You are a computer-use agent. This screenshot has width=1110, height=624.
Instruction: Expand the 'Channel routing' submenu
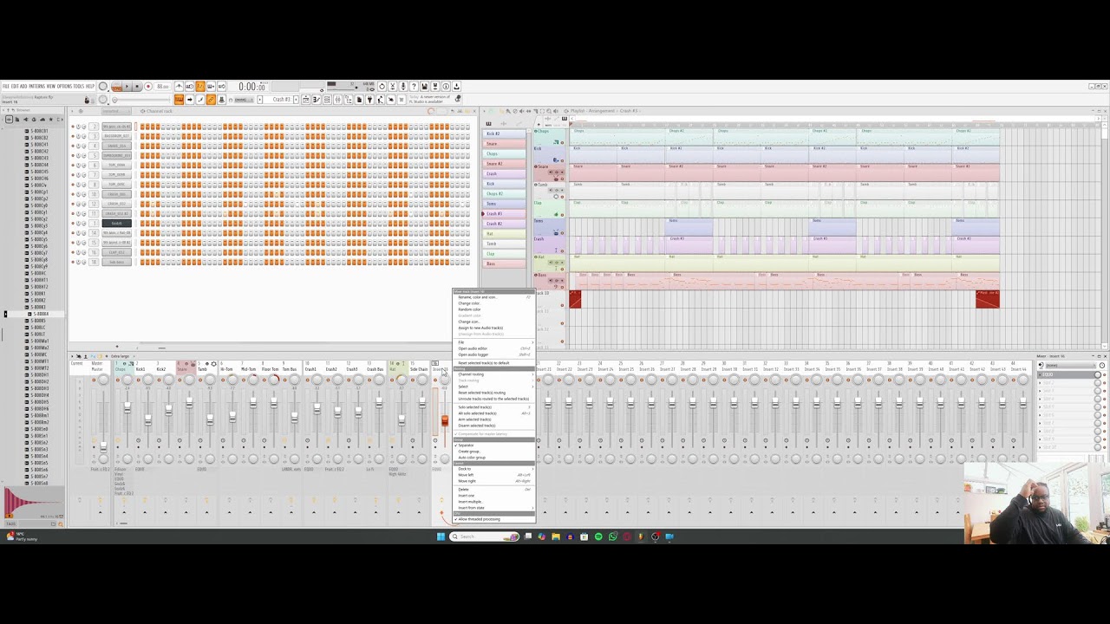click(x=493, y=374)
